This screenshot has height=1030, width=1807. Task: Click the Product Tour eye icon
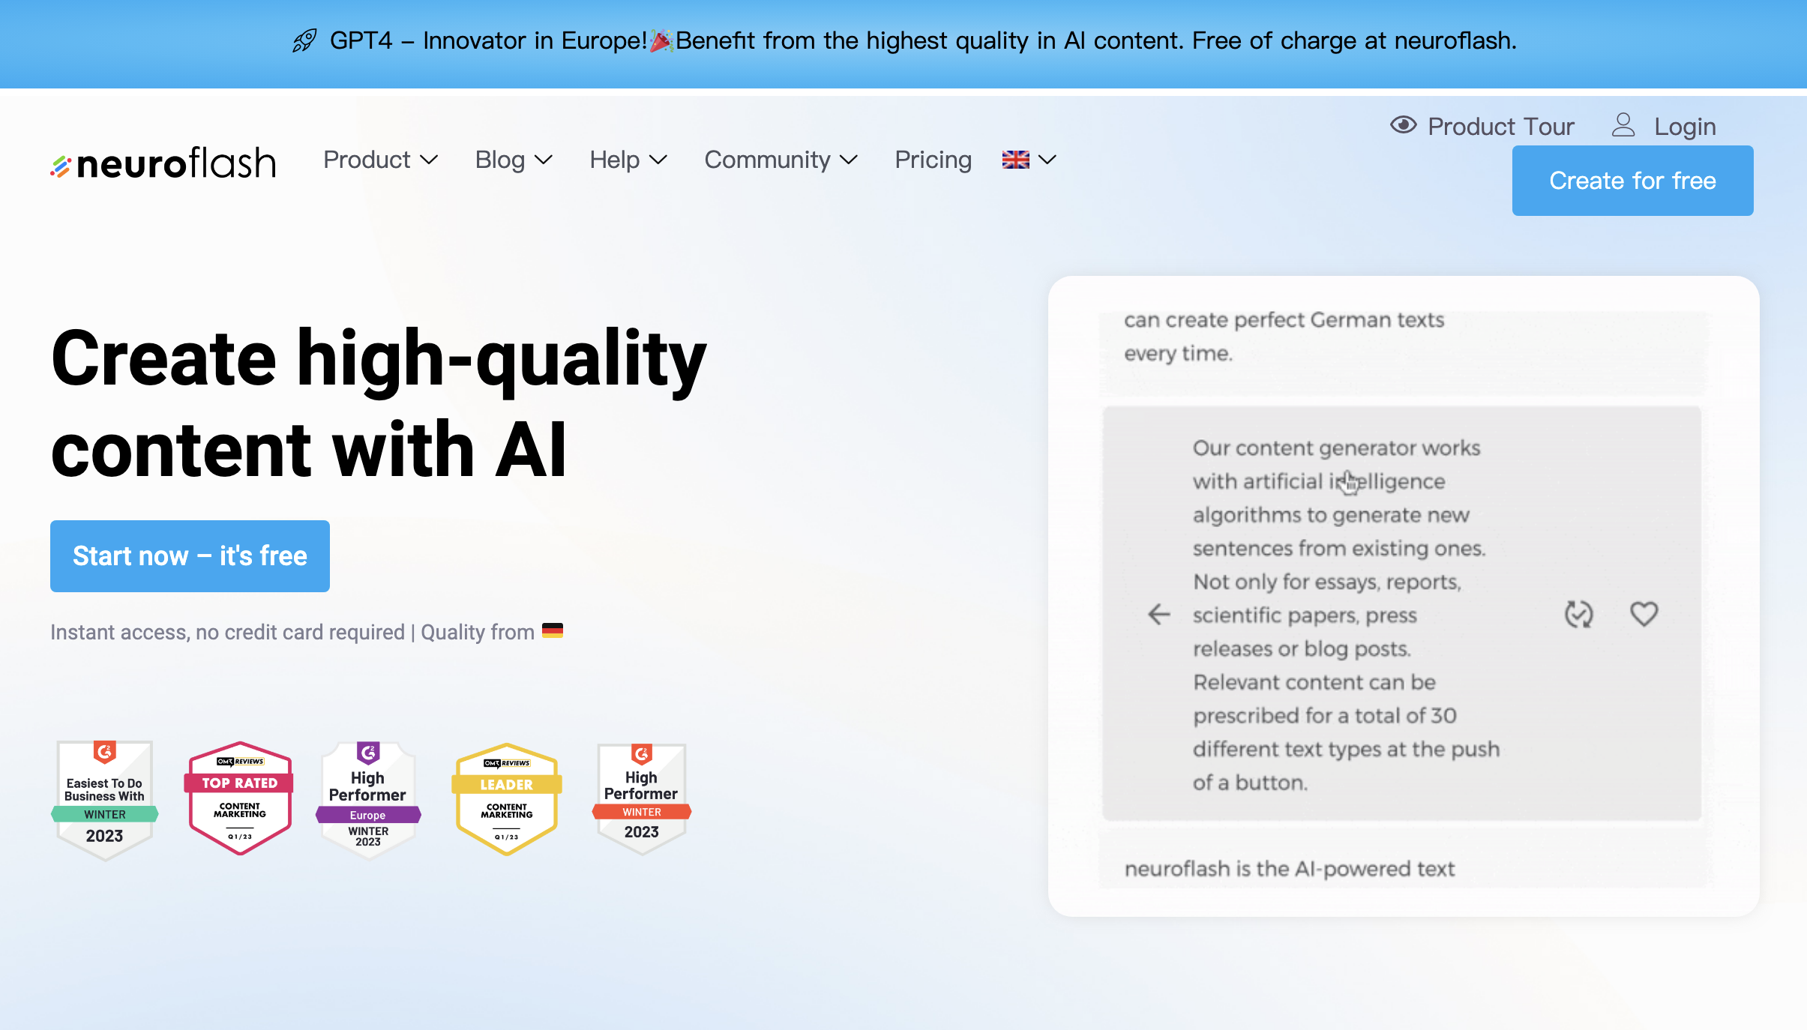click(1402, 124)
